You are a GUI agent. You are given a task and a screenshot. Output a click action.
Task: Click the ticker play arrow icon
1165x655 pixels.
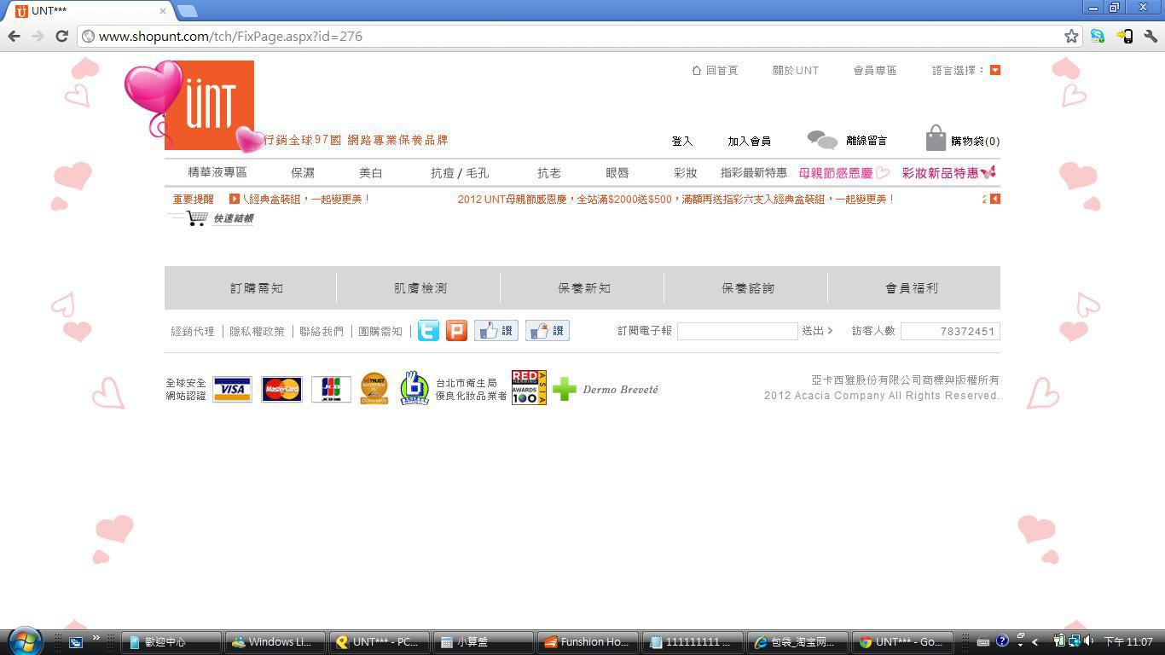click(235, 199)
